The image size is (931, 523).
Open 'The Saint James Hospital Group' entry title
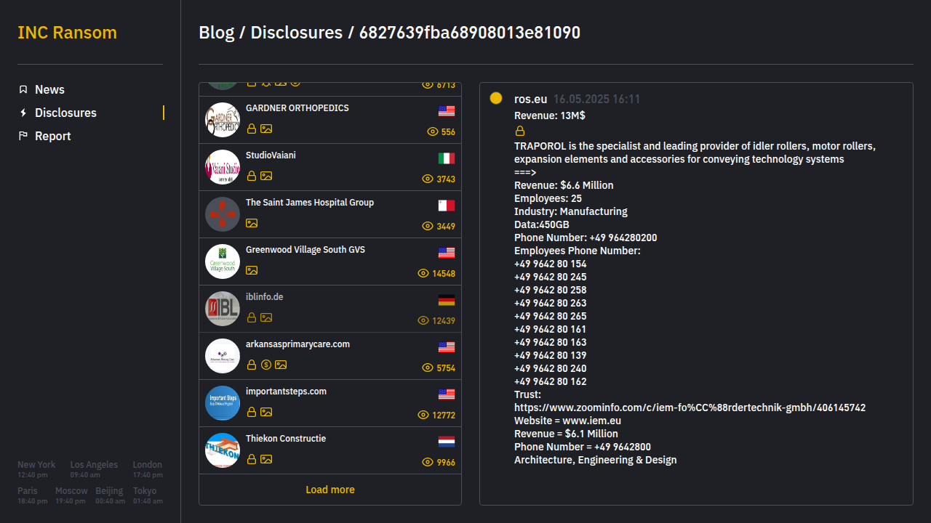point(310,203)
